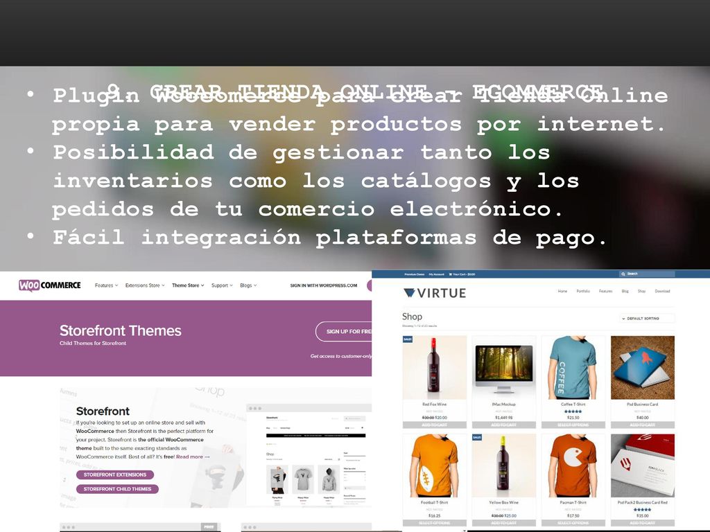Select options for Pacman T-Shirt

pyautogui.click(x=573, y=523)
